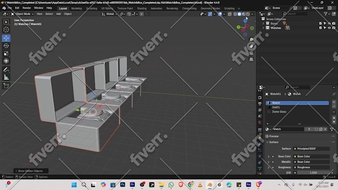Click the Show Hidden Objects panel
Viewport: 338px width, 190px height.
pos(31,171)
